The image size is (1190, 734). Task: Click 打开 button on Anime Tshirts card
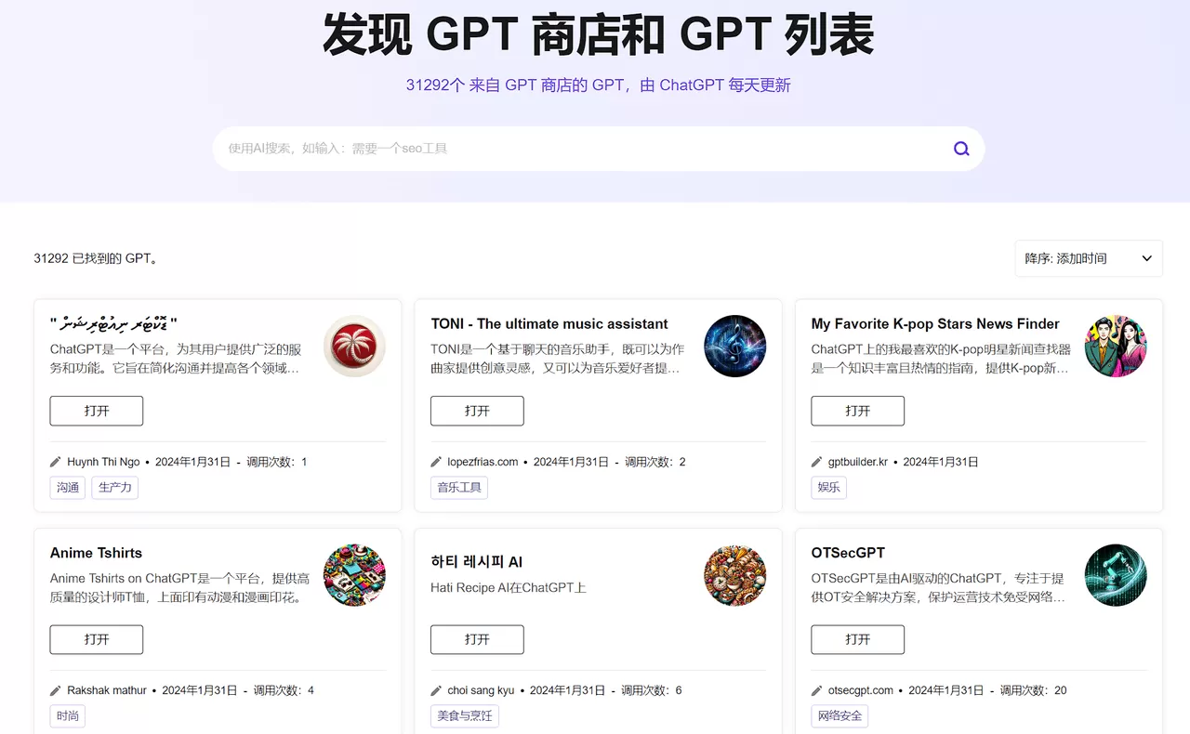pos(96,639)
